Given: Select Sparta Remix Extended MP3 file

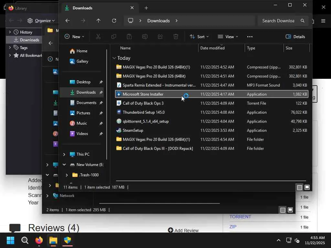Looking at the screenshot, I should tap(211, 85).
